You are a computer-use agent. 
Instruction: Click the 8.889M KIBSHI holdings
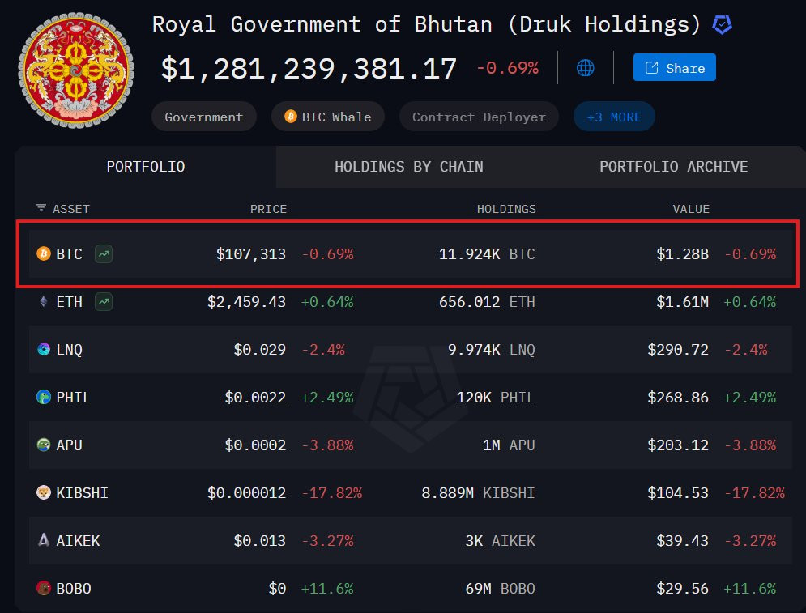click(478, 493)
